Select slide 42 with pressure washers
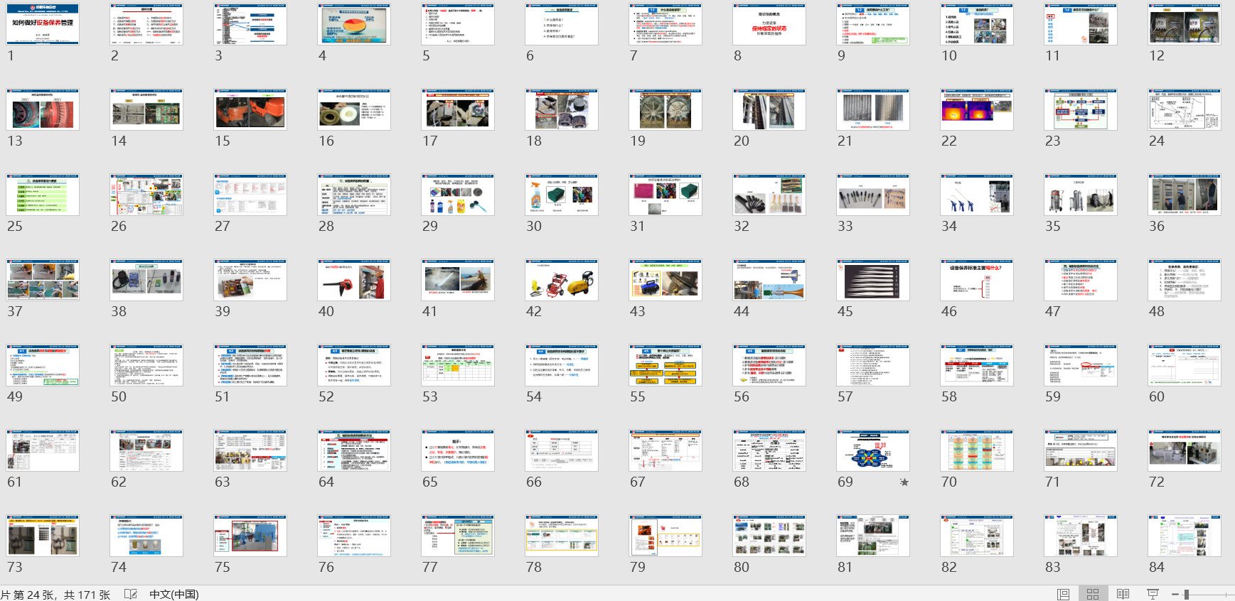Viewport: 1235px width, 601px height. tap(562, 281)
